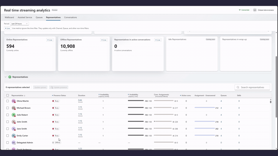Click Jane Smith's unanswered assignment bar
This screenshot has width=278, height=156.
point(205,128)
